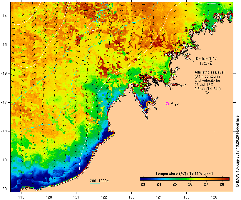241x200 pixels.
Task: Click '02-Jul 17Z' legend line
Action: point(204,85)
